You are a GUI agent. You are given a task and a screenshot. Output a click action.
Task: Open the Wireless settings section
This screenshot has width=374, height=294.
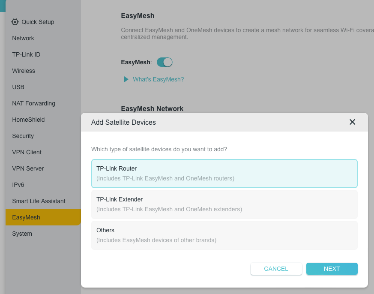click(24, 71)
